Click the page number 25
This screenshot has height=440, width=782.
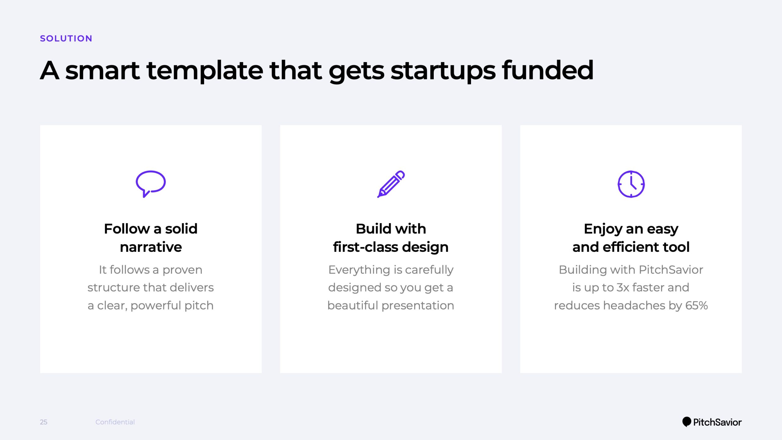coord(44,422)
